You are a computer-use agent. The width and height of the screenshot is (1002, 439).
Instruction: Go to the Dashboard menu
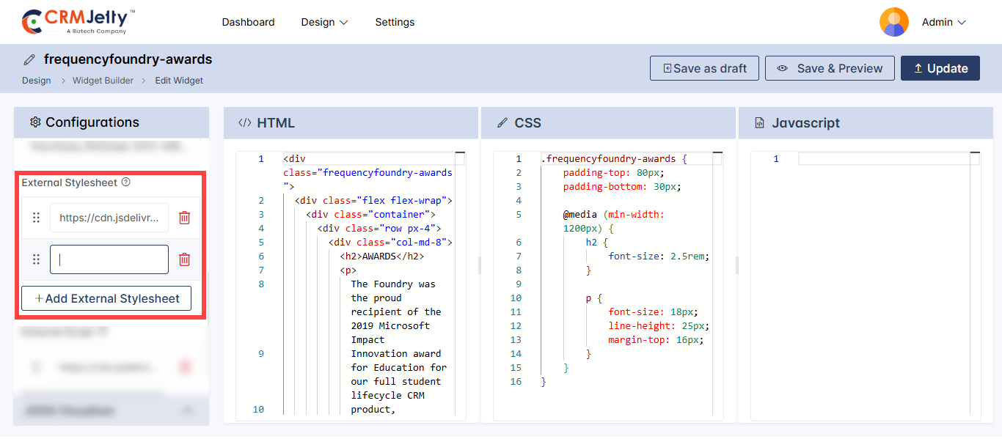(x=248, y=22)
